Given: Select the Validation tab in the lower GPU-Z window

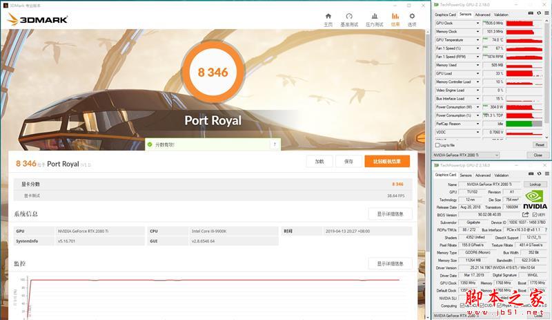Looking at the screenshot, I should (x=502, y=175).
